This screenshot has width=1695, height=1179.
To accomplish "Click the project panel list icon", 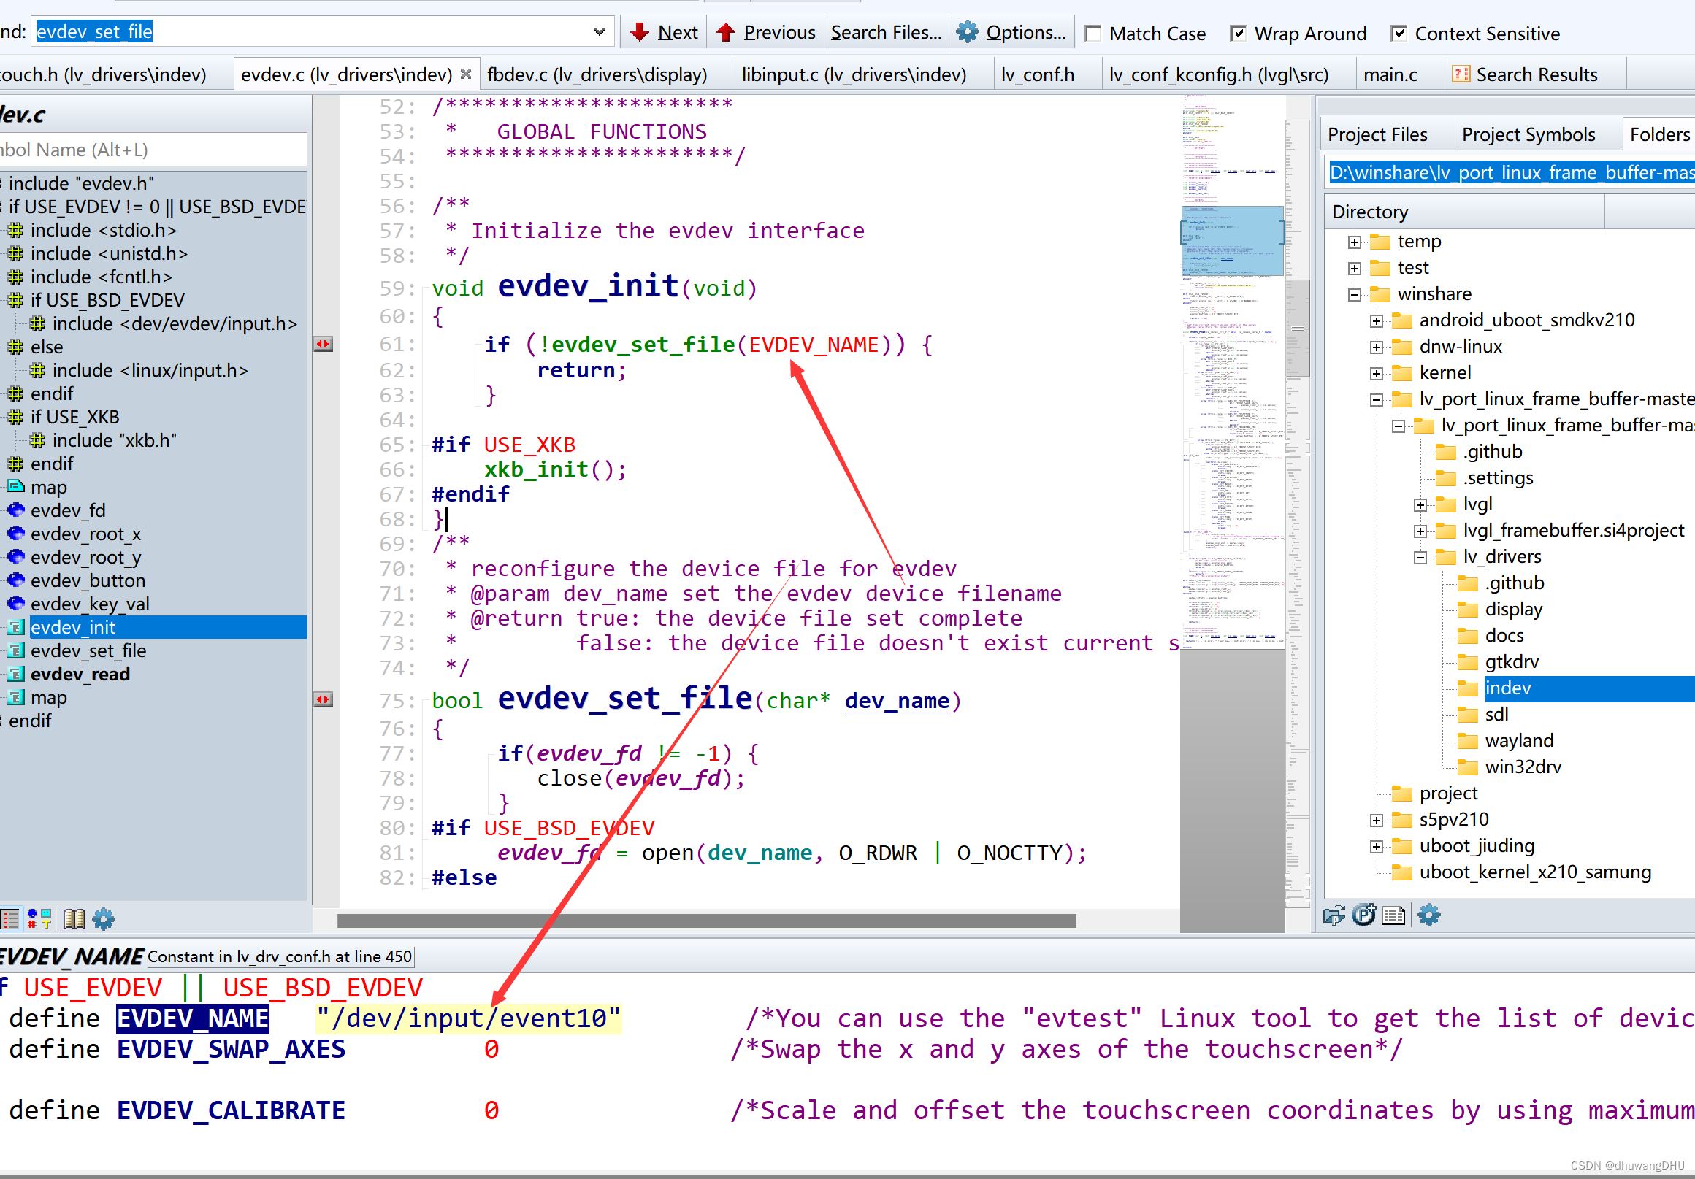I will coord(1393,915).
